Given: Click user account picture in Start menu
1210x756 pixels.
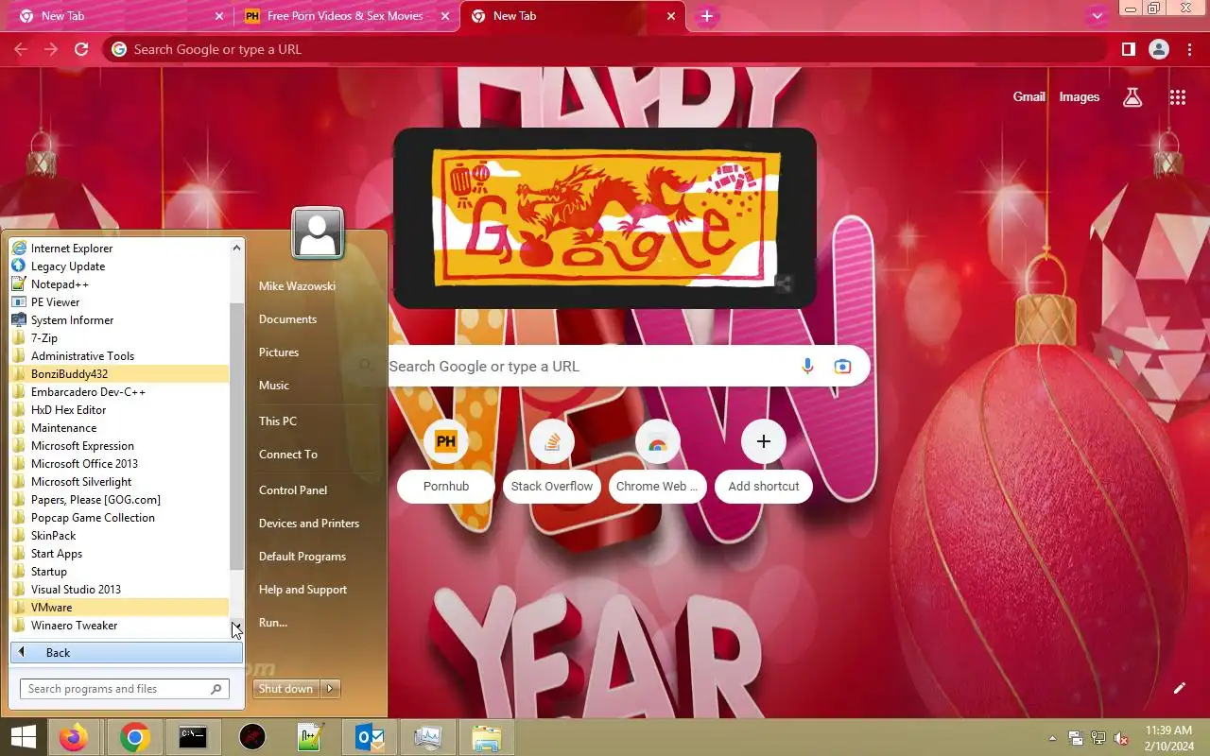Looking at the screenshot, I should (318, 233).
